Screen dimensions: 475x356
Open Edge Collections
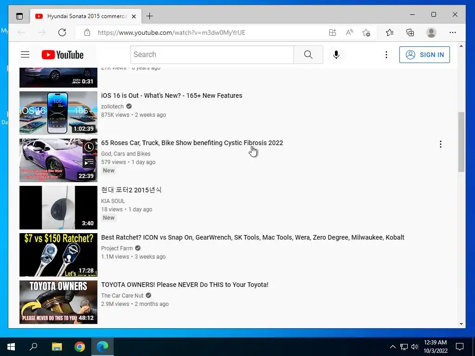pos(410,32)
